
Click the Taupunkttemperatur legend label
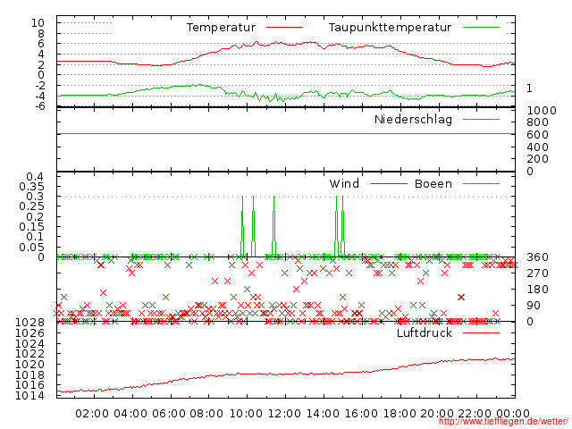coord(390,28)
